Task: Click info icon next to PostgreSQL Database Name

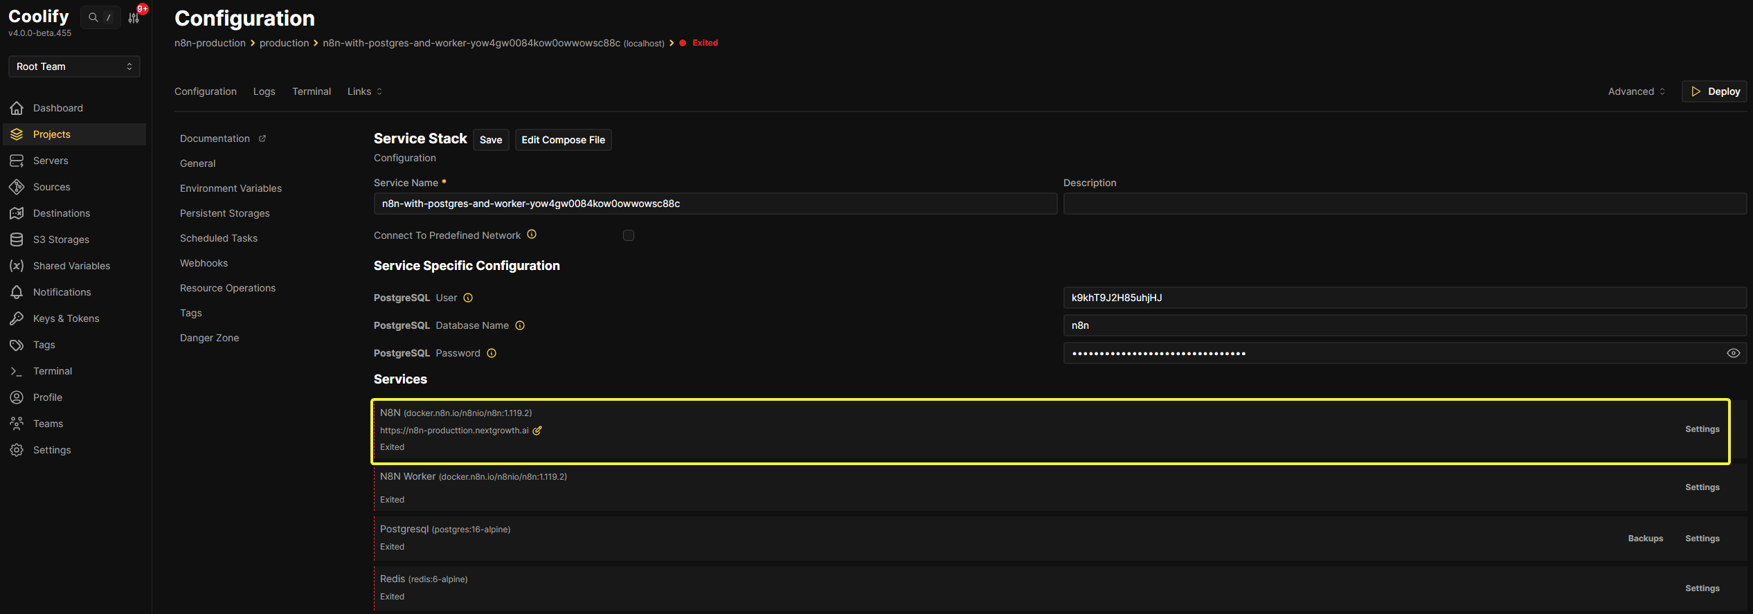Action: (x=520, y=325)
